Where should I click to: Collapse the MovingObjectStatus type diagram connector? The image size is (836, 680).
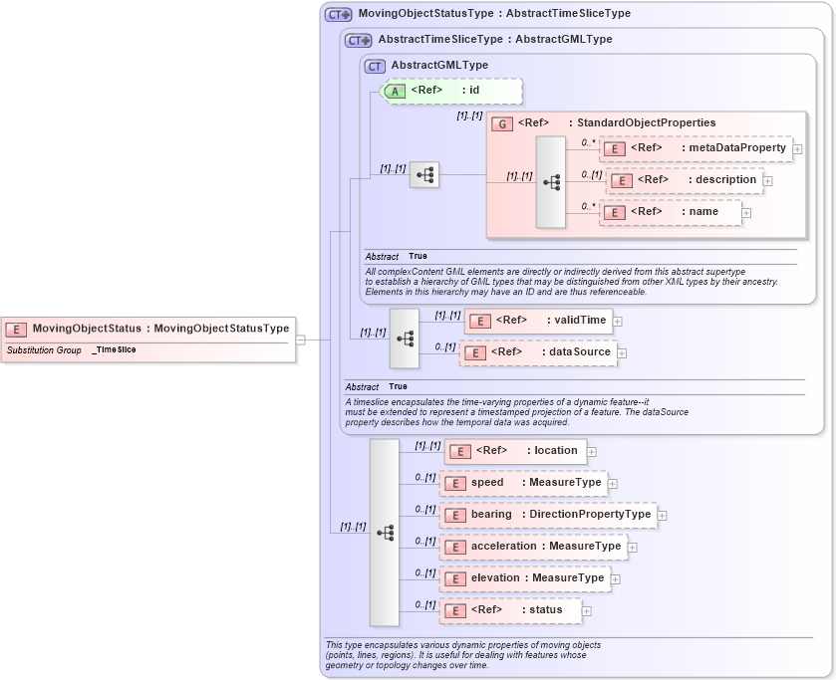(x=302, y=339)
